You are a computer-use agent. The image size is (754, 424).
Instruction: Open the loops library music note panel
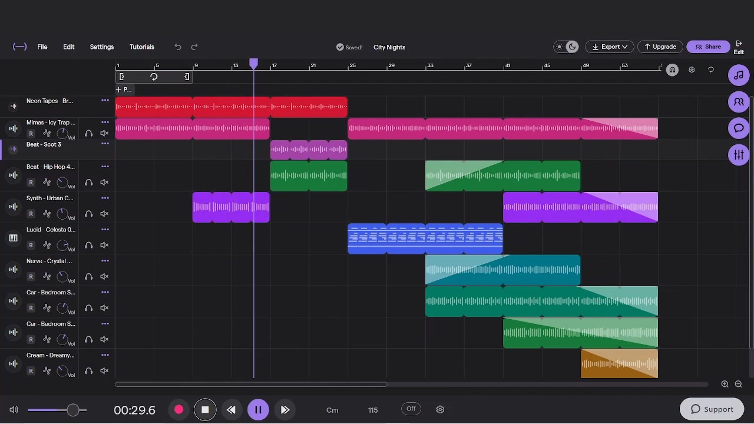point(739,75)
